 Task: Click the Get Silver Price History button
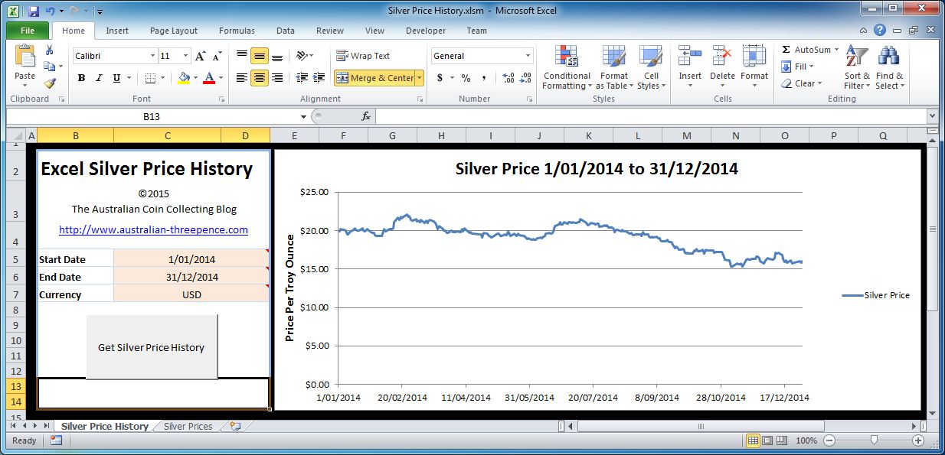(x=152, y=347)
